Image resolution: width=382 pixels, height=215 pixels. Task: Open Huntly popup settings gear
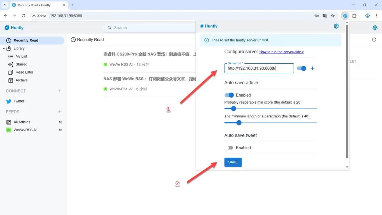point(336,26)
